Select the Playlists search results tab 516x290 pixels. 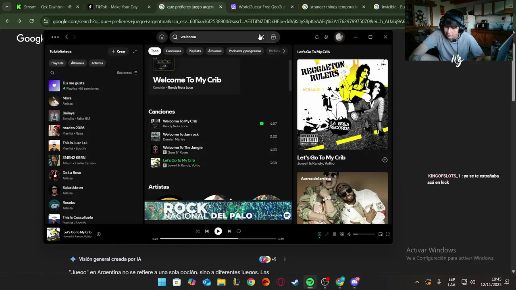coord(195,51)
